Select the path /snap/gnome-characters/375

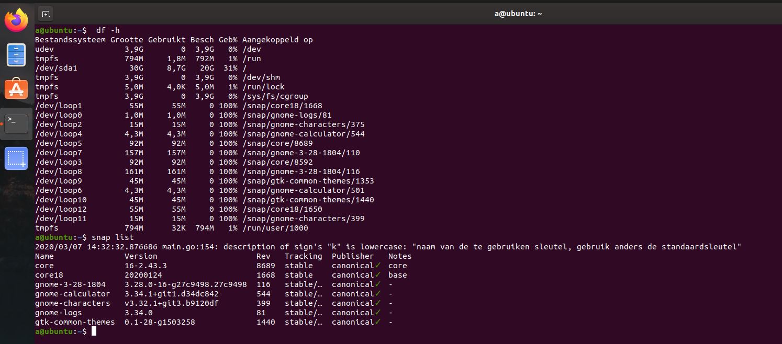pyautogui.click(x=304, y=124)
